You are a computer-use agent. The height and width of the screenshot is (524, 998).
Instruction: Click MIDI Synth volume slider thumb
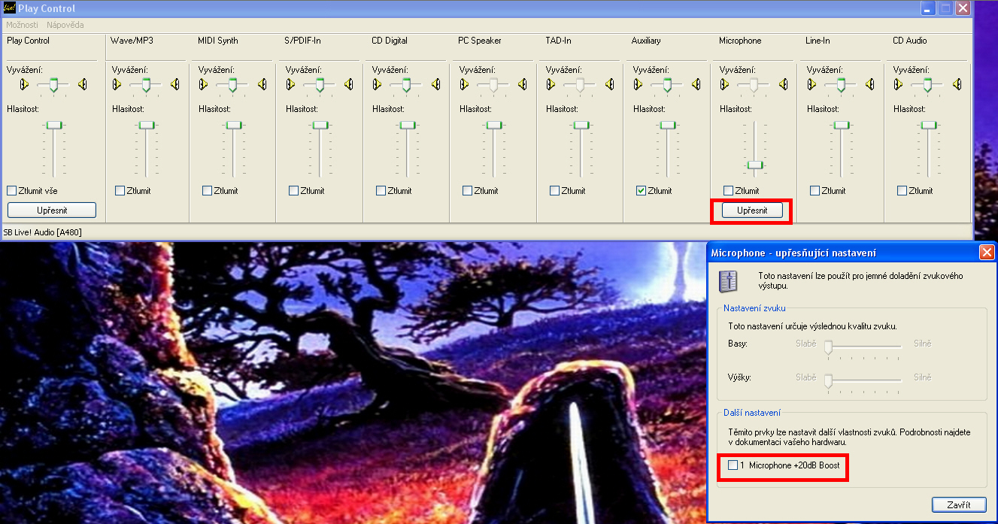[x=234, y=125]
